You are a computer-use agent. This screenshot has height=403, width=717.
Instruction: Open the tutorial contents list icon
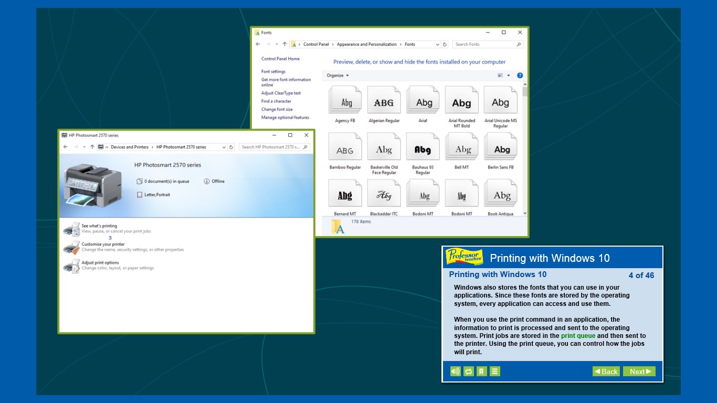click(495, 372)
